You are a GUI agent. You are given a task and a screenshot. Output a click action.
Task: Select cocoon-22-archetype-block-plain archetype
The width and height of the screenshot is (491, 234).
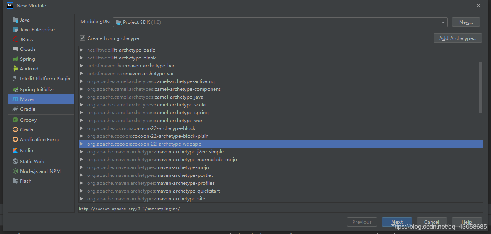pyautogui.click(x=281, y=136)
